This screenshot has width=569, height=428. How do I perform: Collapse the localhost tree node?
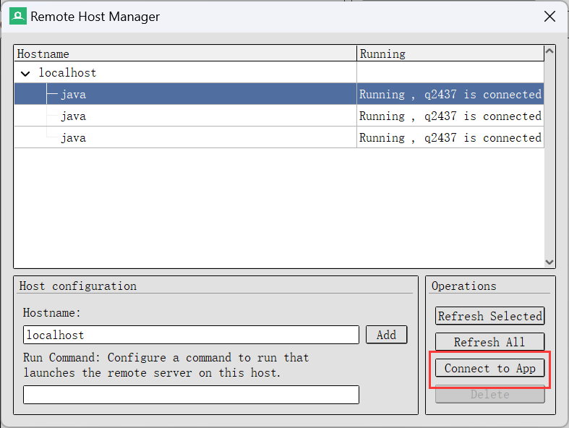tap(26, 73)
